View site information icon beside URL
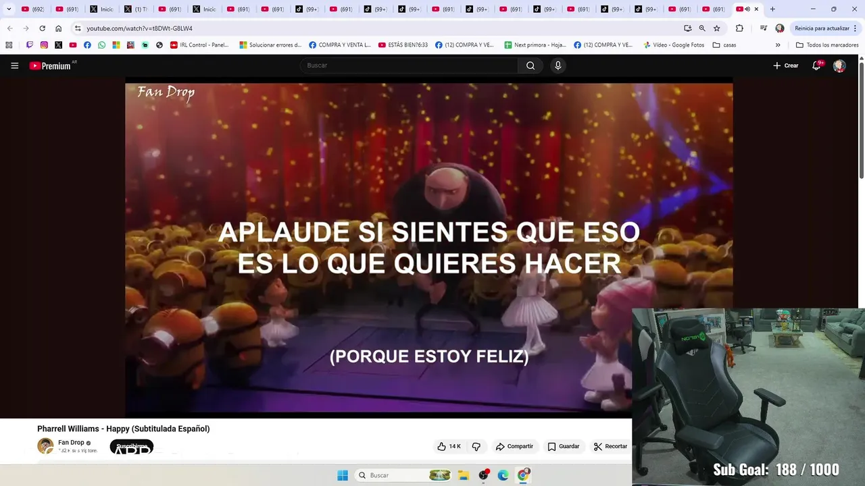Viewport: 865px width, 486px height. pos(78,28)
